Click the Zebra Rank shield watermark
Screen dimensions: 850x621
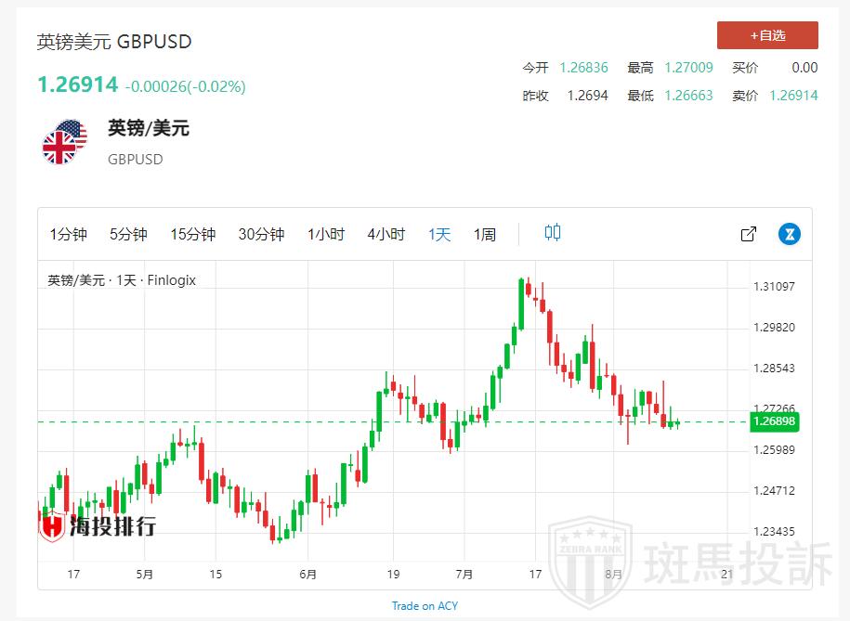pyautogui.click(x=589, y=560)
